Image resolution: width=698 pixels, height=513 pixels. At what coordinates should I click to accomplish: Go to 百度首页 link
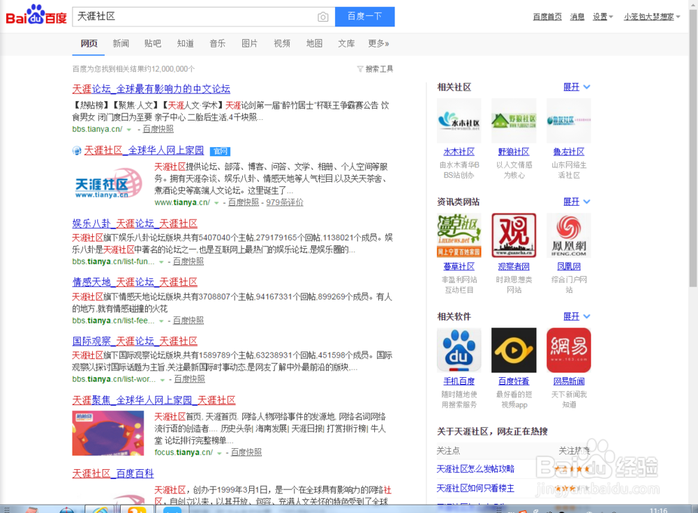(x=547, y=17)
